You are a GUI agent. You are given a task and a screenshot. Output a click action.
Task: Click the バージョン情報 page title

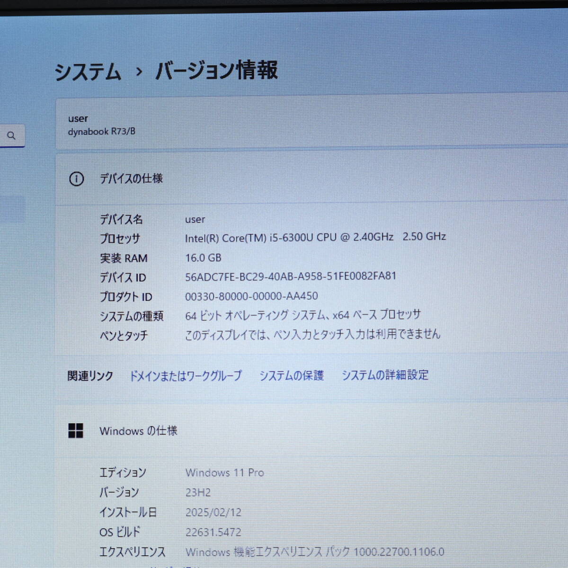coord(216,70)
